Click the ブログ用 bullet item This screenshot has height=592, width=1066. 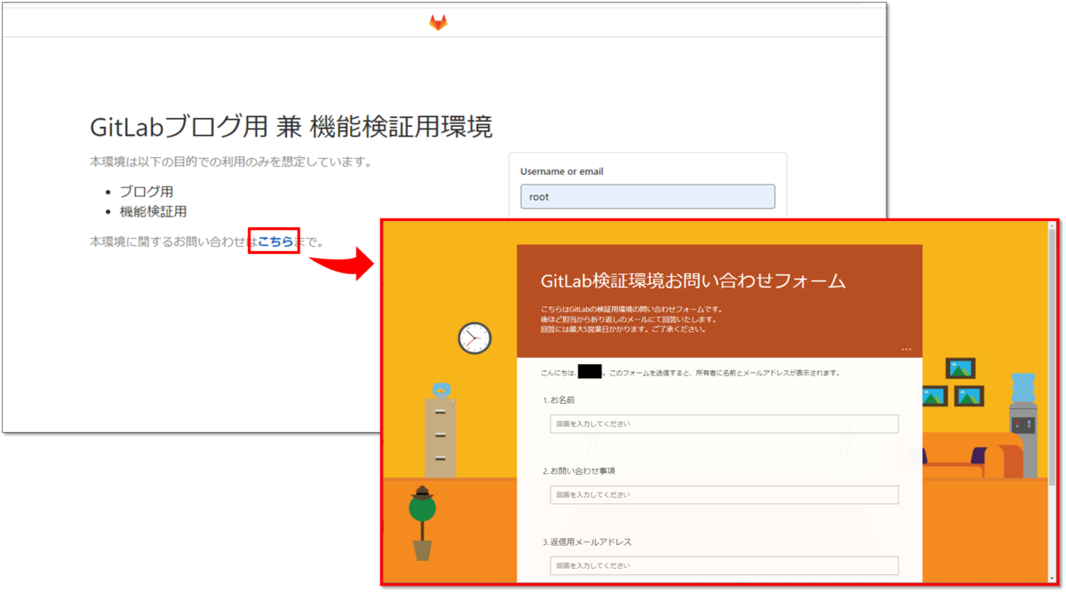(147, 191)
